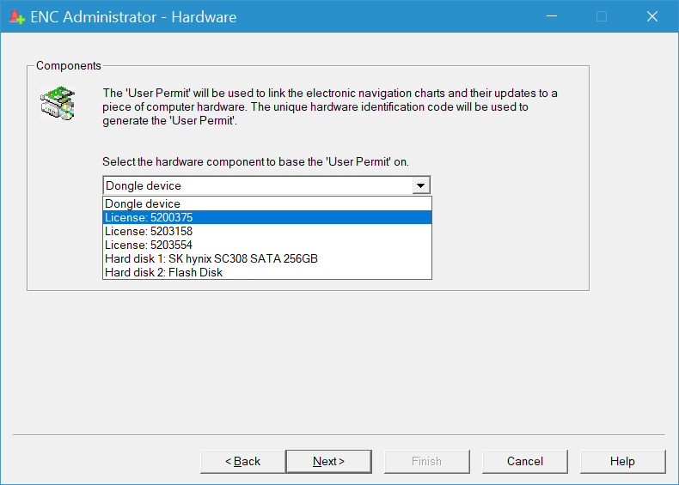
Task: Pick License: 5203158 from the list
Action: [x=149, y=232]
